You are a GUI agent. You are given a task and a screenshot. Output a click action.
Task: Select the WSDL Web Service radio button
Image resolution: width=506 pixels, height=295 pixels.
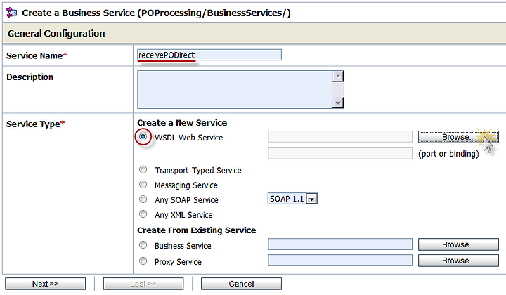coord(143,137)
